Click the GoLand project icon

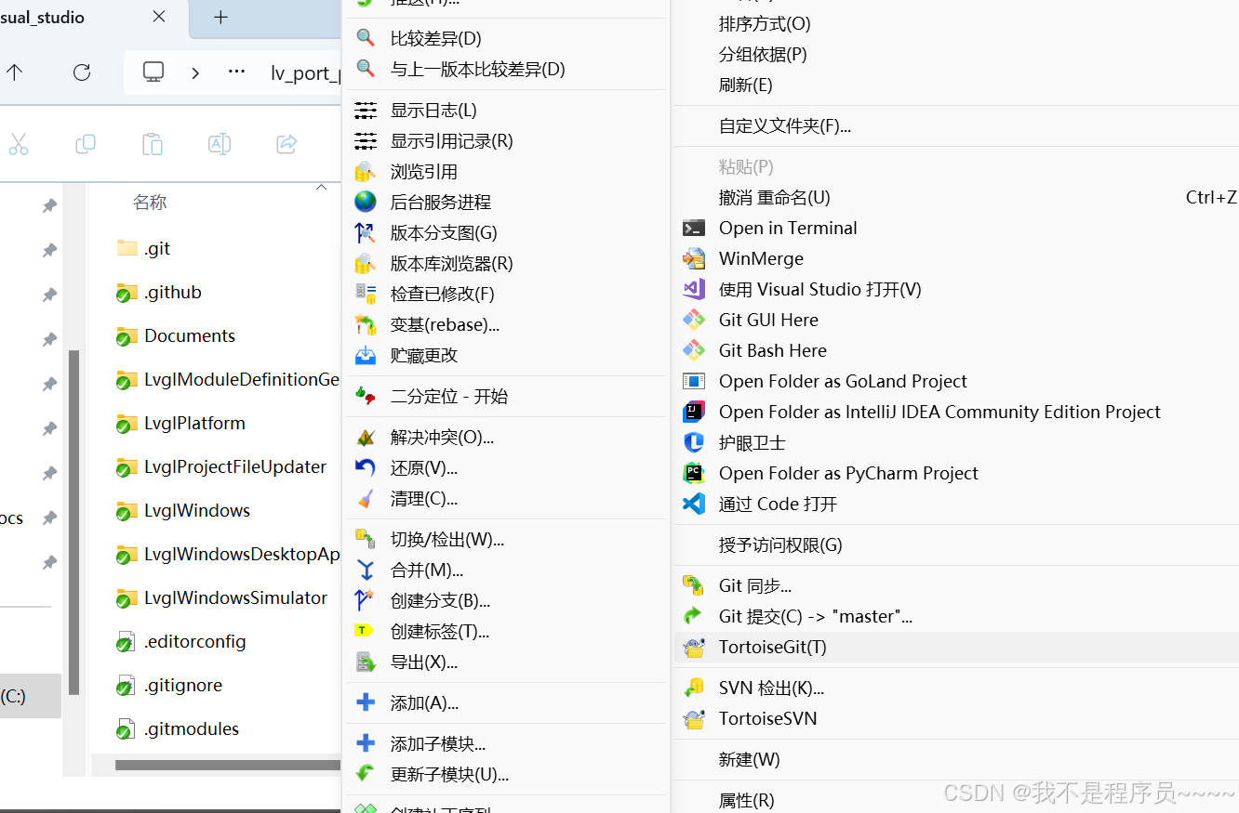coord(694,381)
